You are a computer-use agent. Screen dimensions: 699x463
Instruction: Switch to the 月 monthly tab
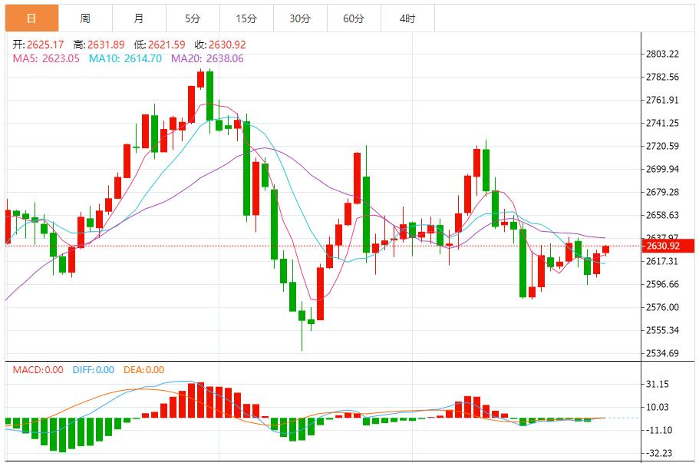click(x=139, y=18)
